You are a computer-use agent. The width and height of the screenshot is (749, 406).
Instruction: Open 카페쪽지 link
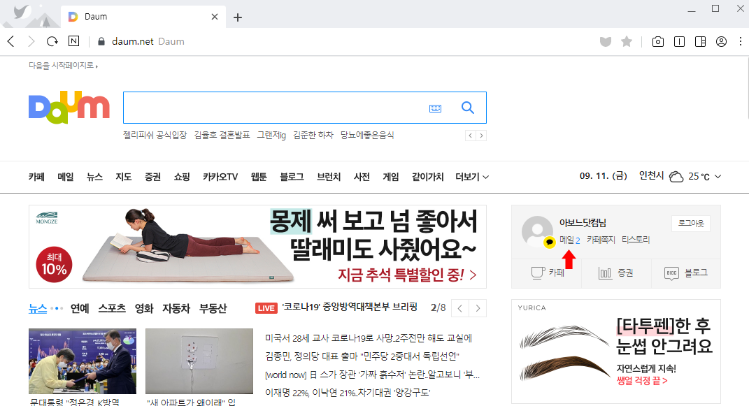click(601, 240)
